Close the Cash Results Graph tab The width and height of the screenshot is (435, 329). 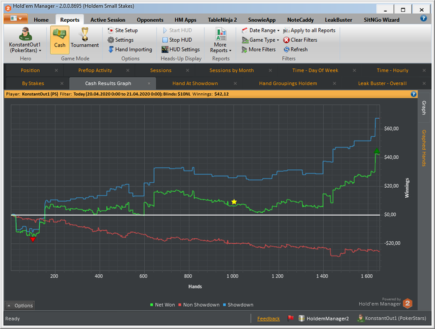(x=149, y=83)
